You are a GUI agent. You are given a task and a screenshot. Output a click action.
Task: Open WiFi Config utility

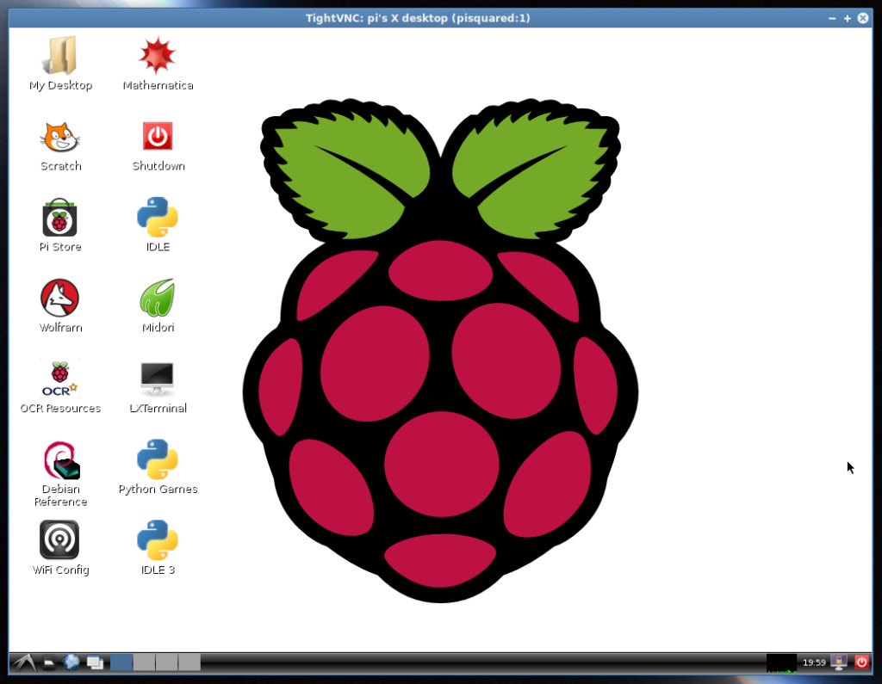click(x=60, y=540)
